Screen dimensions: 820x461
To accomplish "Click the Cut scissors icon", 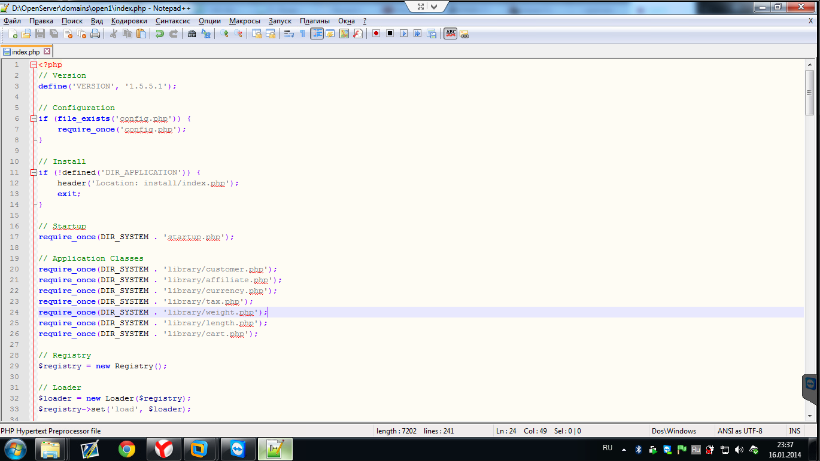I will click(x=114, y=34).
